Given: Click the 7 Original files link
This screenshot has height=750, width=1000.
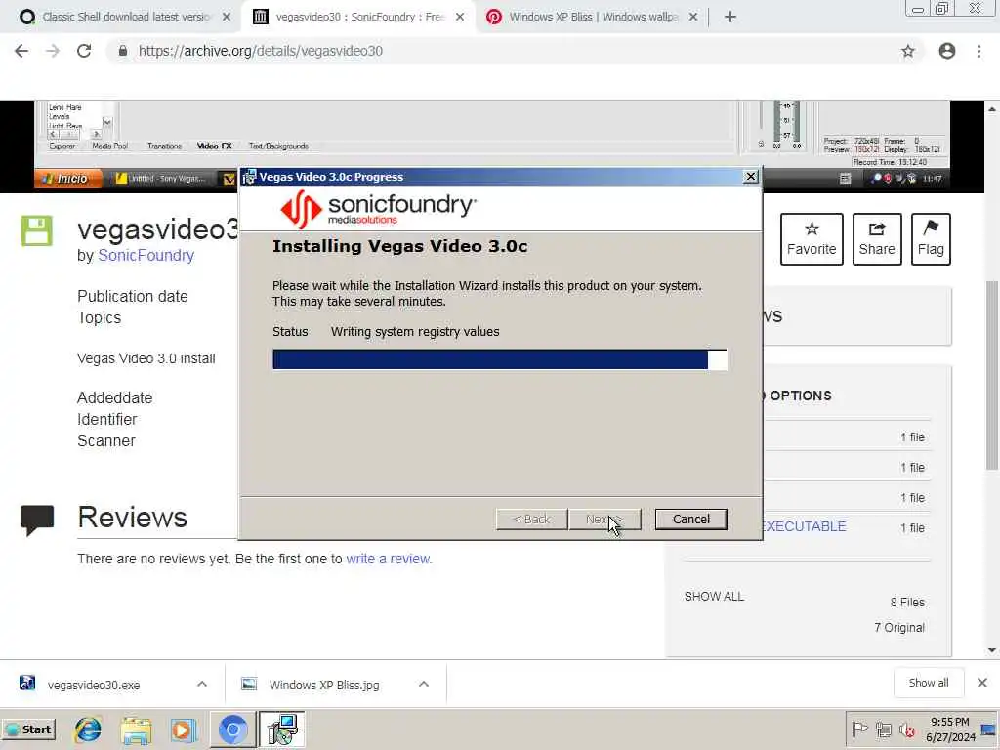Looking at the screenshot, I should pyautogui.click(x=899, y=628).
